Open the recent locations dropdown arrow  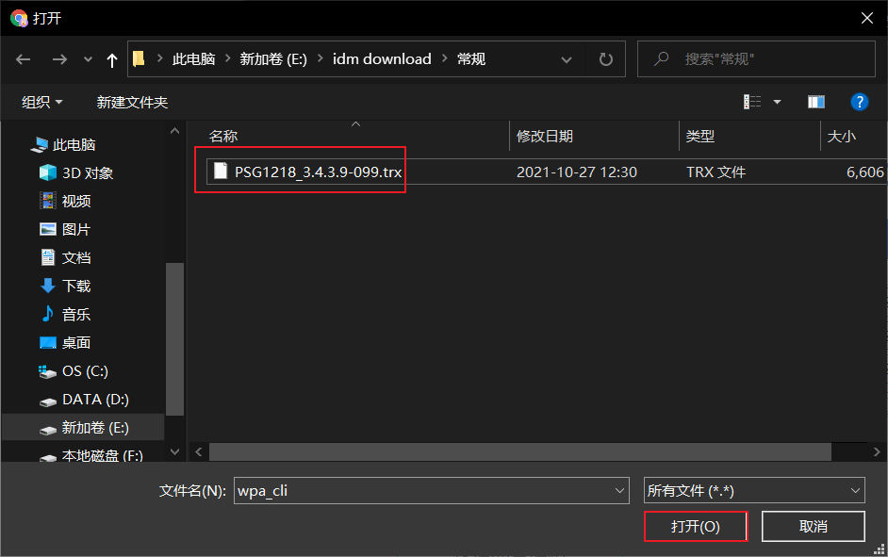tap(89, 59)
